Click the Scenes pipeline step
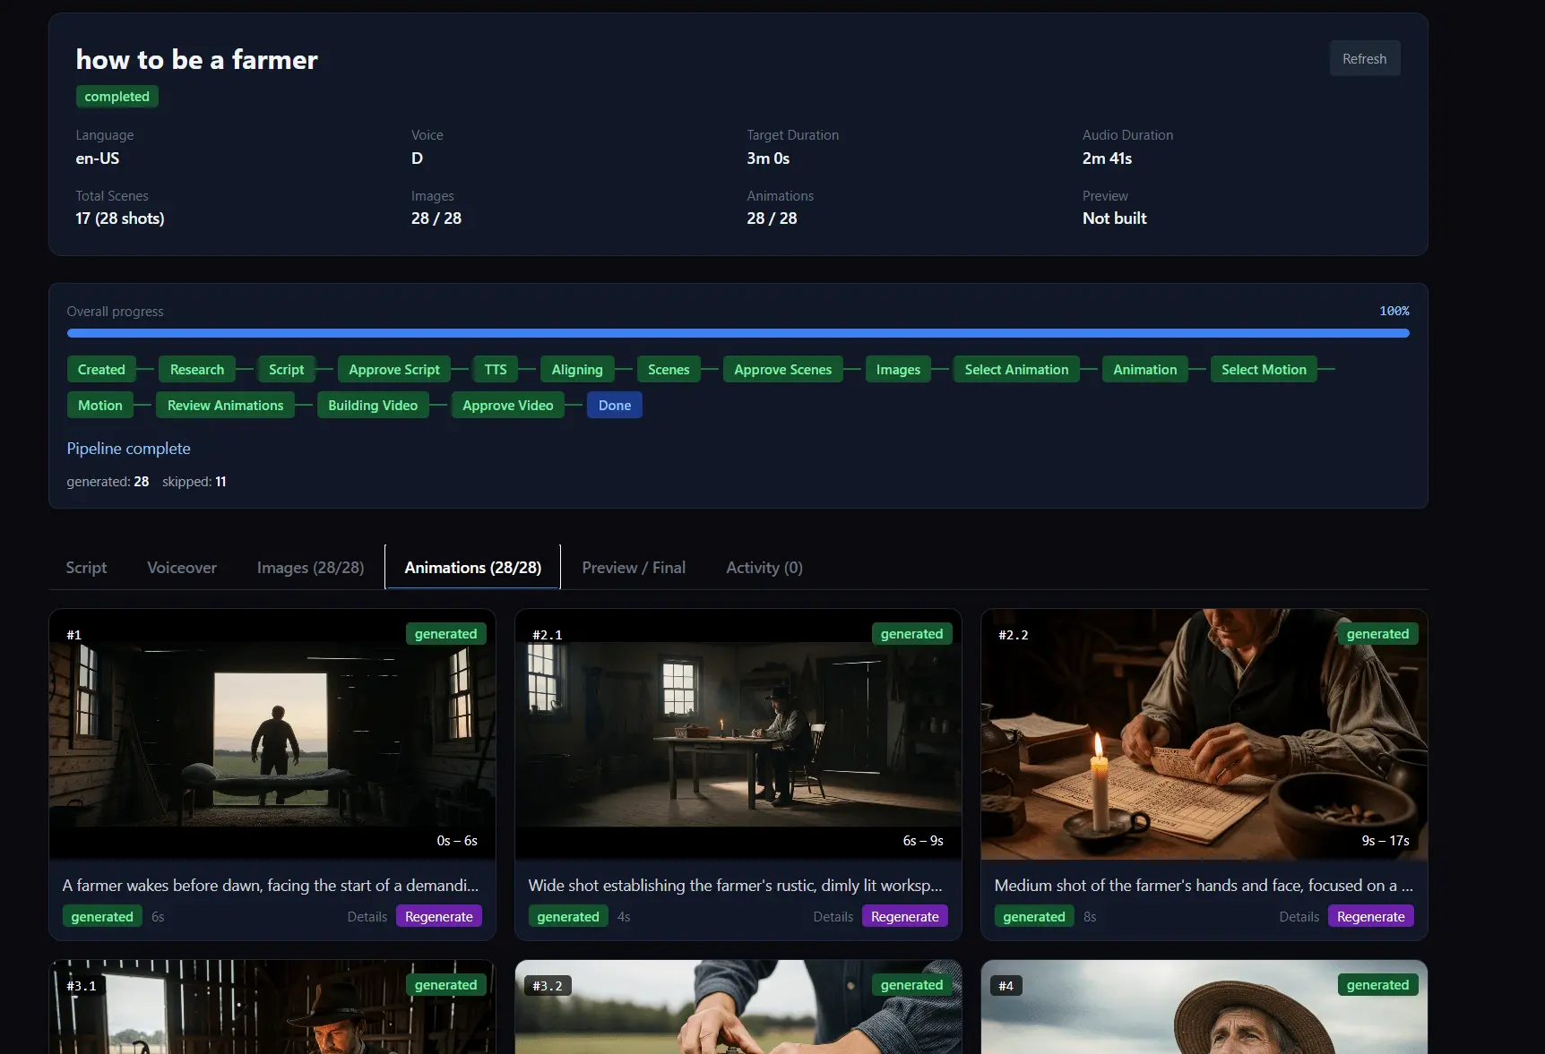Screen dimensions: 1545x1054 [669, 370]
